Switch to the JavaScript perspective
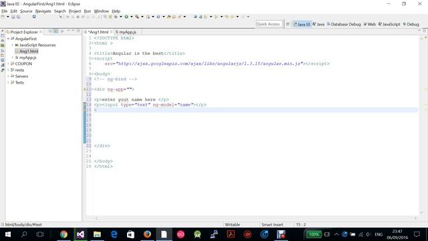The height and width of the screenshot is (241, 428). 389,24
